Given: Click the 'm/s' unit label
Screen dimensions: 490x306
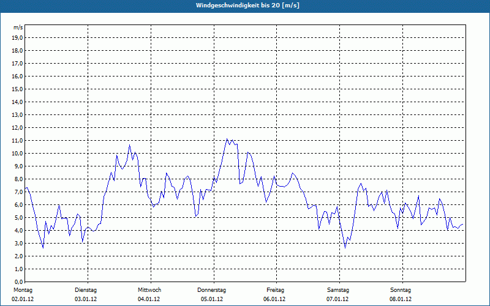Looking at the screenshot, I should pyautogui.click(x=18, y=28).
